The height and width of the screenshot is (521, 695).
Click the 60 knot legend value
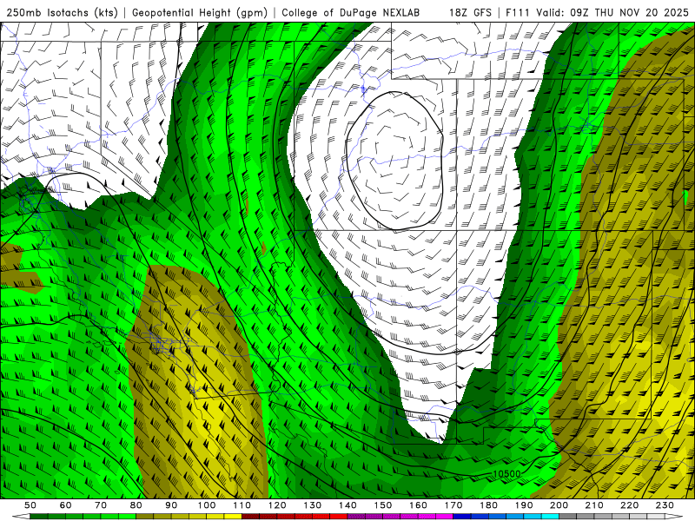pyautogui.click(x=66, y=505)
